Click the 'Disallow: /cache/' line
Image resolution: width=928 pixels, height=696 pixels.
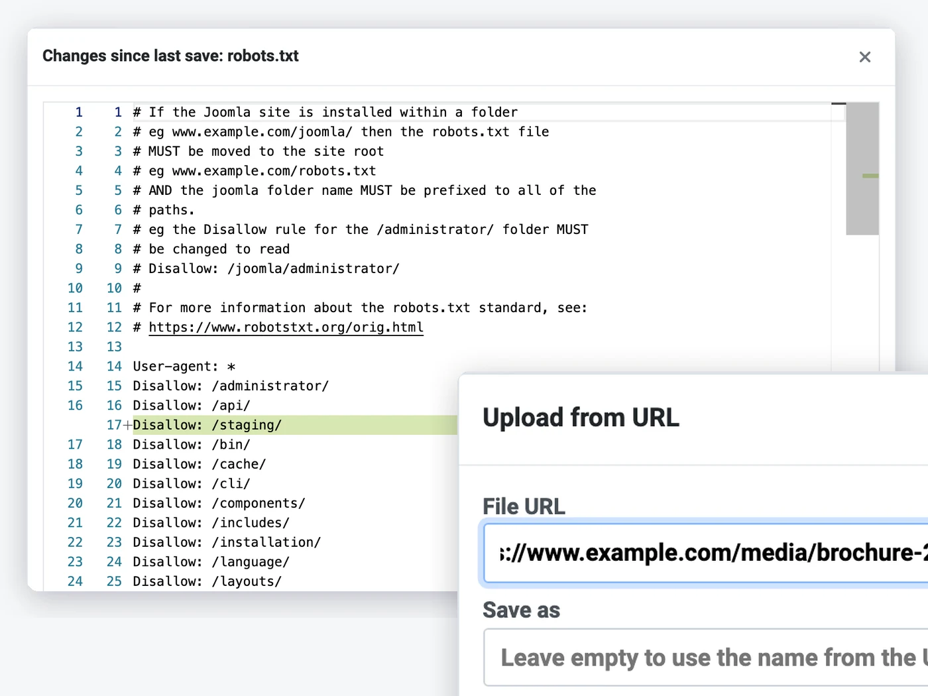[200, 464]
